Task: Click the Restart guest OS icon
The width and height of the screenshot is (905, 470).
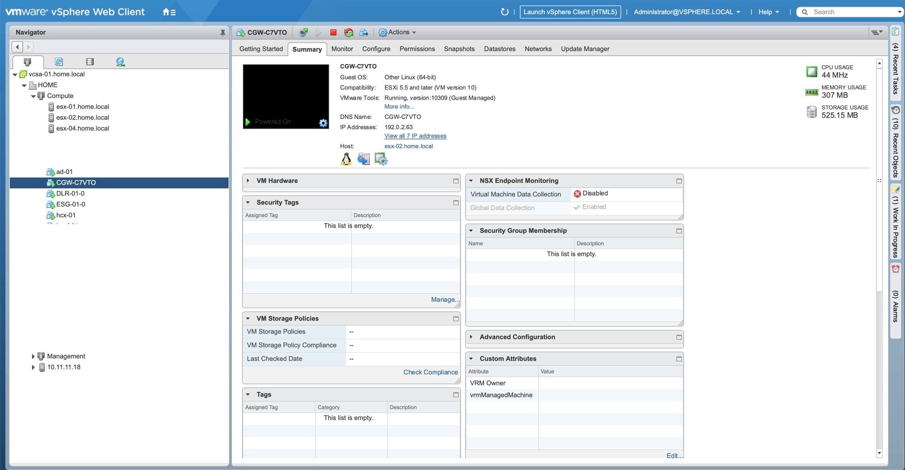Action: pos(348,32)
